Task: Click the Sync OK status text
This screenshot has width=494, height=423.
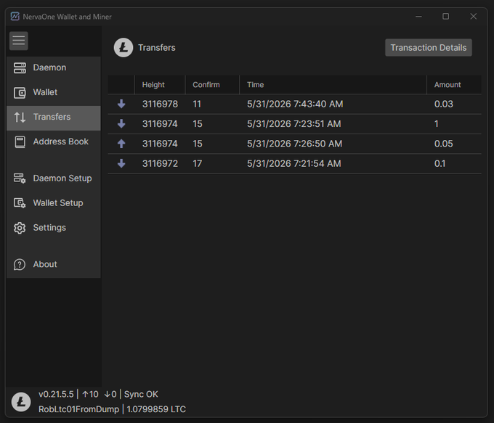Action: tap(141, 394)
